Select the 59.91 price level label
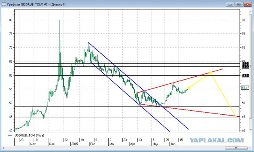The height and width of the screenshot is (152, 254). pyautogui.click(x=245, y=75)
